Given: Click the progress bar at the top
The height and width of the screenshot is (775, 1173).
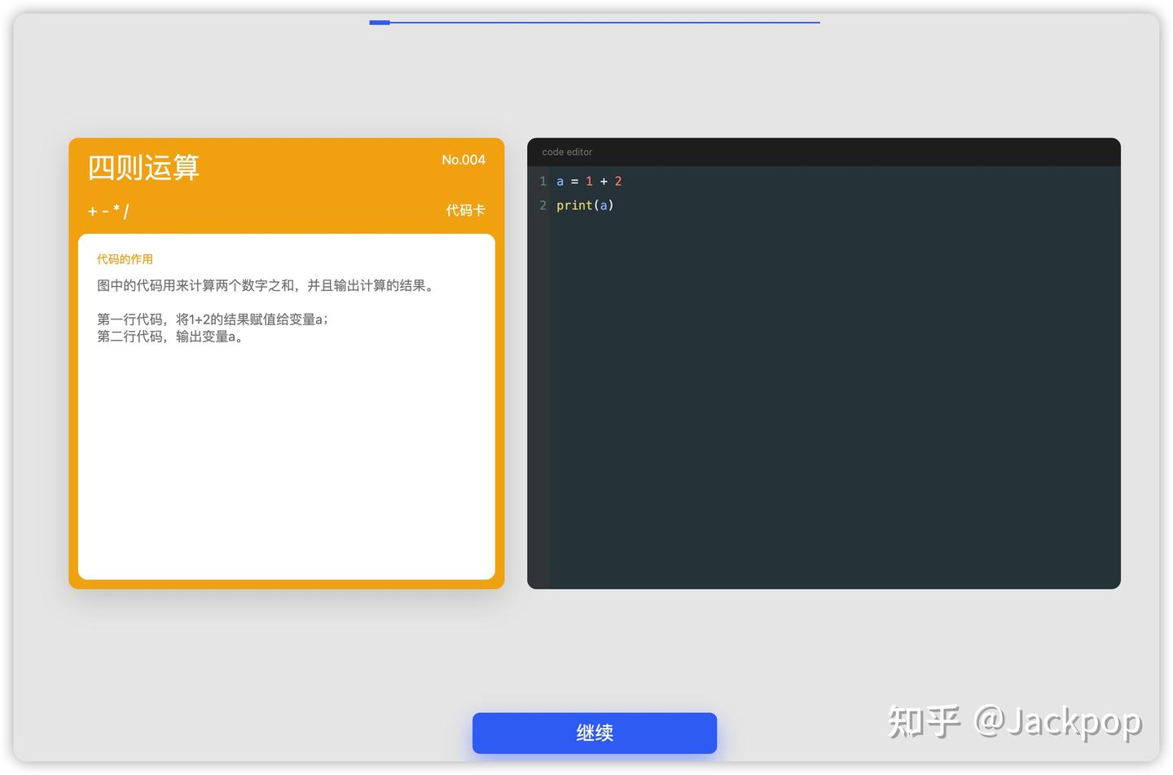Looking at the screenshot, I should pos(595,22).
